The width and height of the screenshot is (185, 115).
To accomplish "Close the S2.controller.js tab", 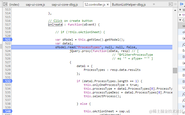I will click(x=108, y=5).
